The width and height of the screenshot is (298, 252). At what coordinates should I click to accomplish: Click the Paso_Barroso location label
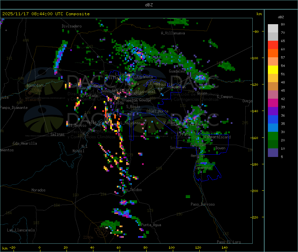[203, 204]
